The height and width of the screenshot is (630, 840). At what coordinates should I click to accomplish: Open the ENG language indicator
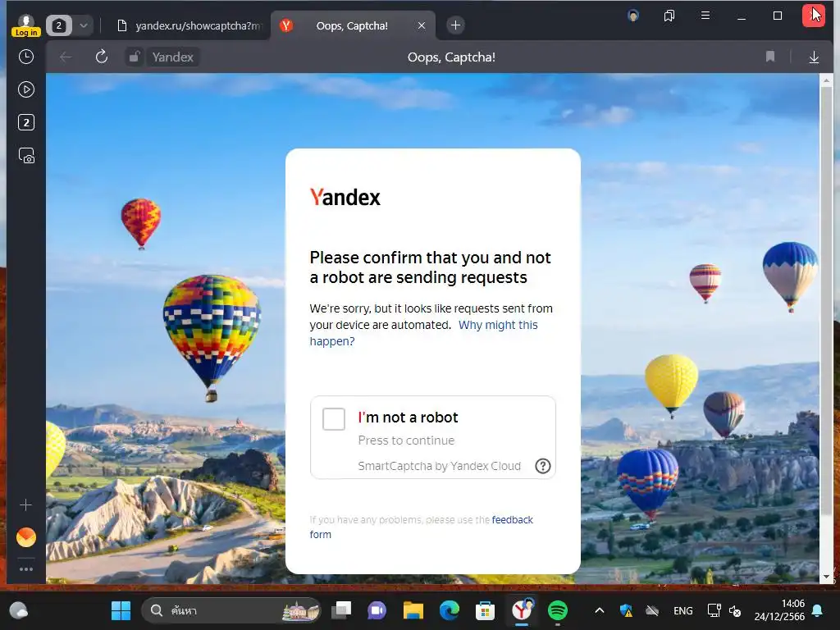tap(683, 610)
